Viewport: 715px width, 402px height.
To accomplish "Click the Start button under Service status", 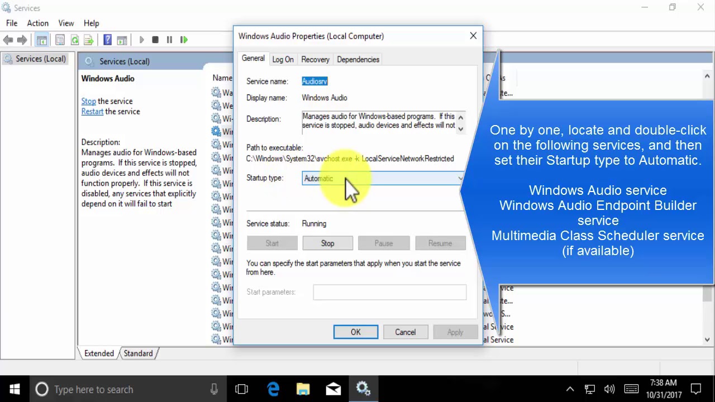I will 272,243.
